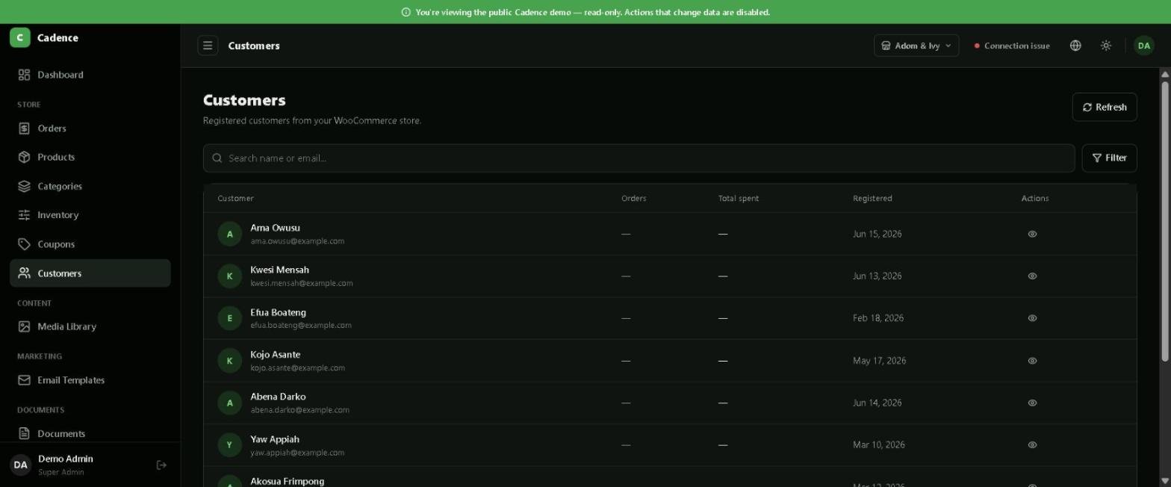Click the Jun 15, 2026 registration date
The image size is (1171, 487).
pos(877,234)
